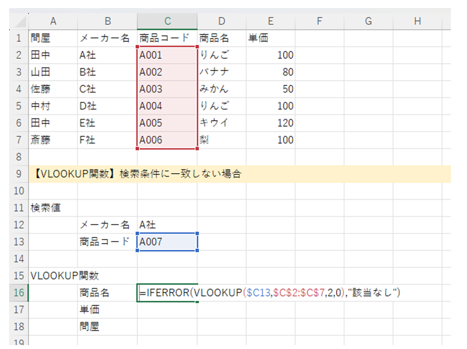The image size is (467, 349).
Task: Click the price cell showing 120
Action: coord(270,123)
